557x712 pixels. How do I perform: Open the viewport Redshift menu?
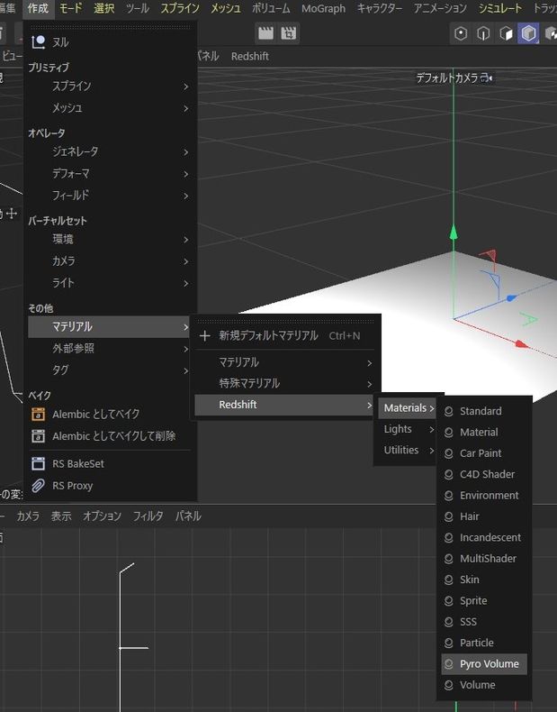click(250, 56)
